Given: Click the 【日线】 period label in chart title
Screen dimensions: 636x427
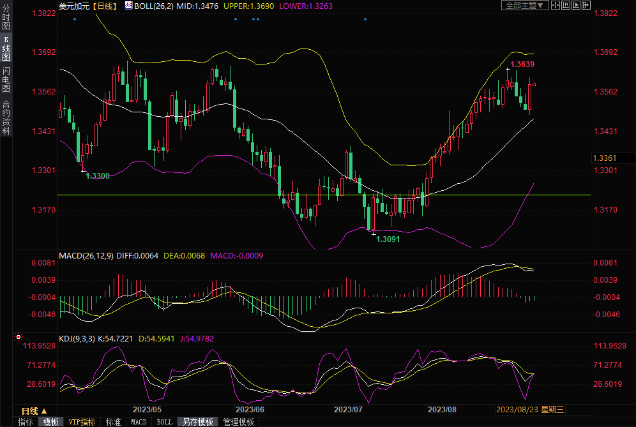Looking at the screenshot, I should pyautogui.click(x=105, y=6).
